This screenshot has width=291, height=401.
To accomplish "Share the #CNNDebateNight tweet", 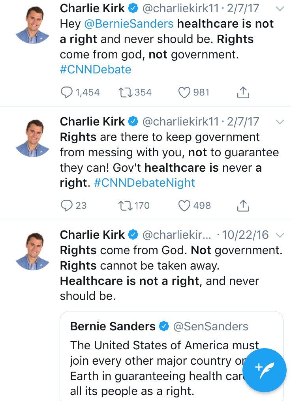I will tap(243, 206).
